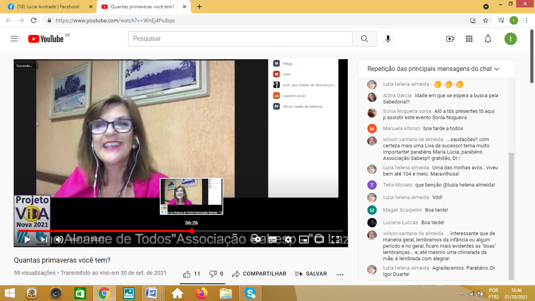The width and height of the screenshot is (535, 301).
Task: Click Manuela Afonso chat author name
Action: tap(401, 129)
